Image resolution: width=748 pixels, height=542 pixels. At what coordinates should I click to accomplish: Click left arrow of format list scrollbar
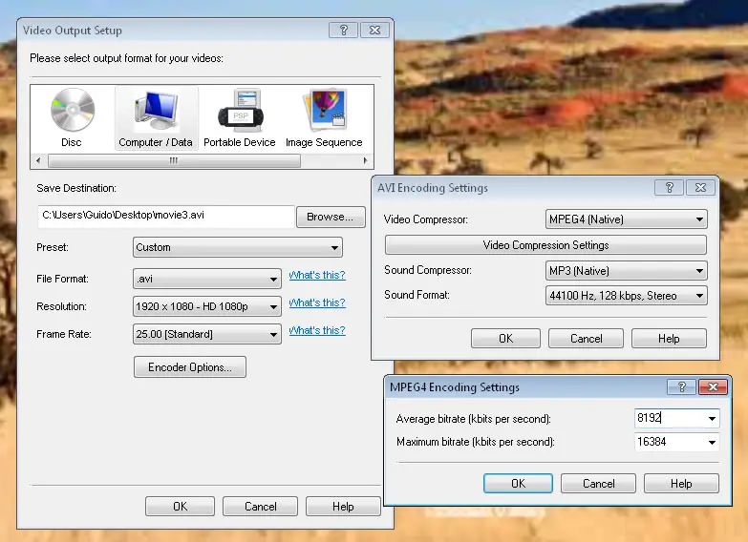(38, 160)
